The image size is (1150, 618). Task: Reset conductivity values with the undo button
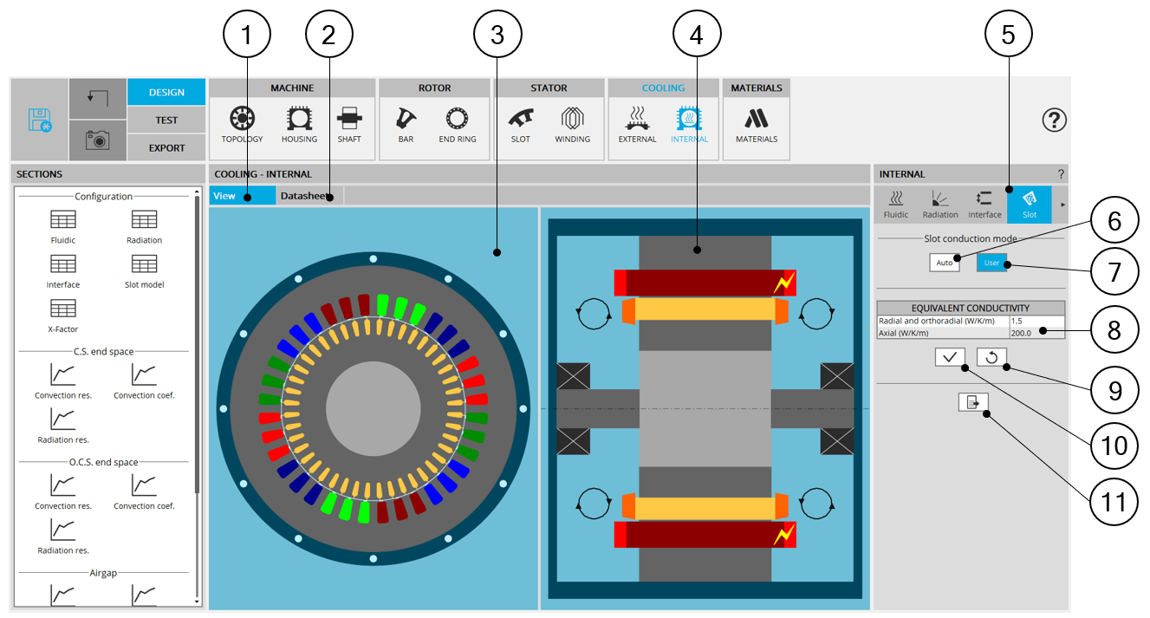[991, 357]
